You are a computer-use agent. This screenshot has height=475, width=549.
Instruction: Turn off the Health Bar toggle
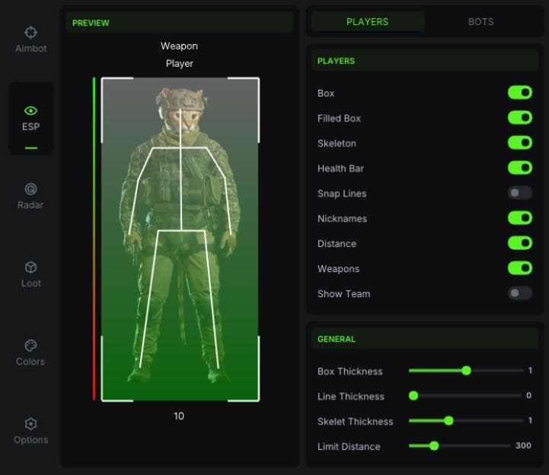pyautogui.click(x=520, y=168)
